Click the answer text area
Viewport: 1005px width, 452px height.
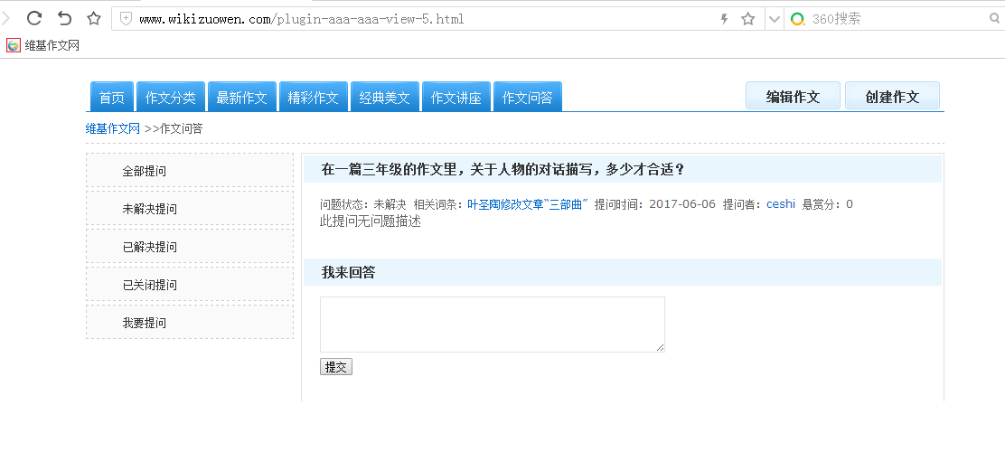pos(493,325)
